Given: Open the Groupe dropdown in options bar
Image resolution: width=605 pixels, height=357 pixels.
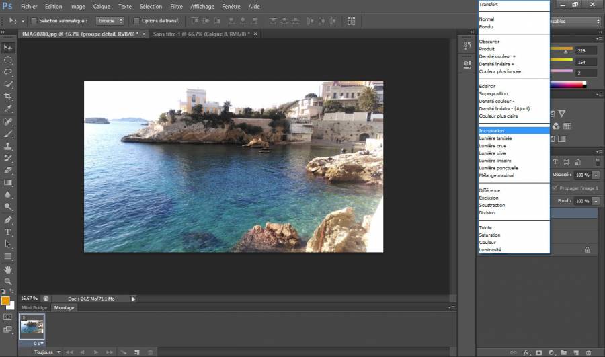Looking at the screenshot, I should 111,21.
